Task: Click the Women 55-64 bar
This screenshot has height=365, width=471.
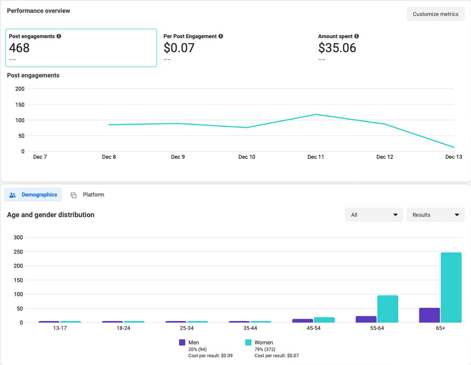Action: (x=388, y=309)
